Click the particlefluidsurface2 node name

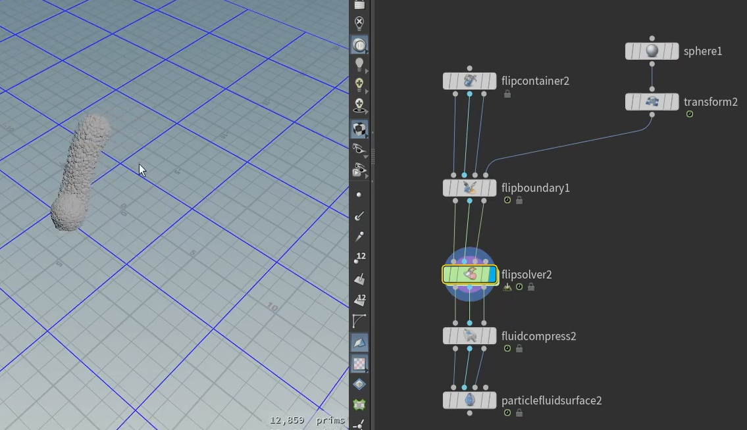pyautogui.click(x=552, y=400)
